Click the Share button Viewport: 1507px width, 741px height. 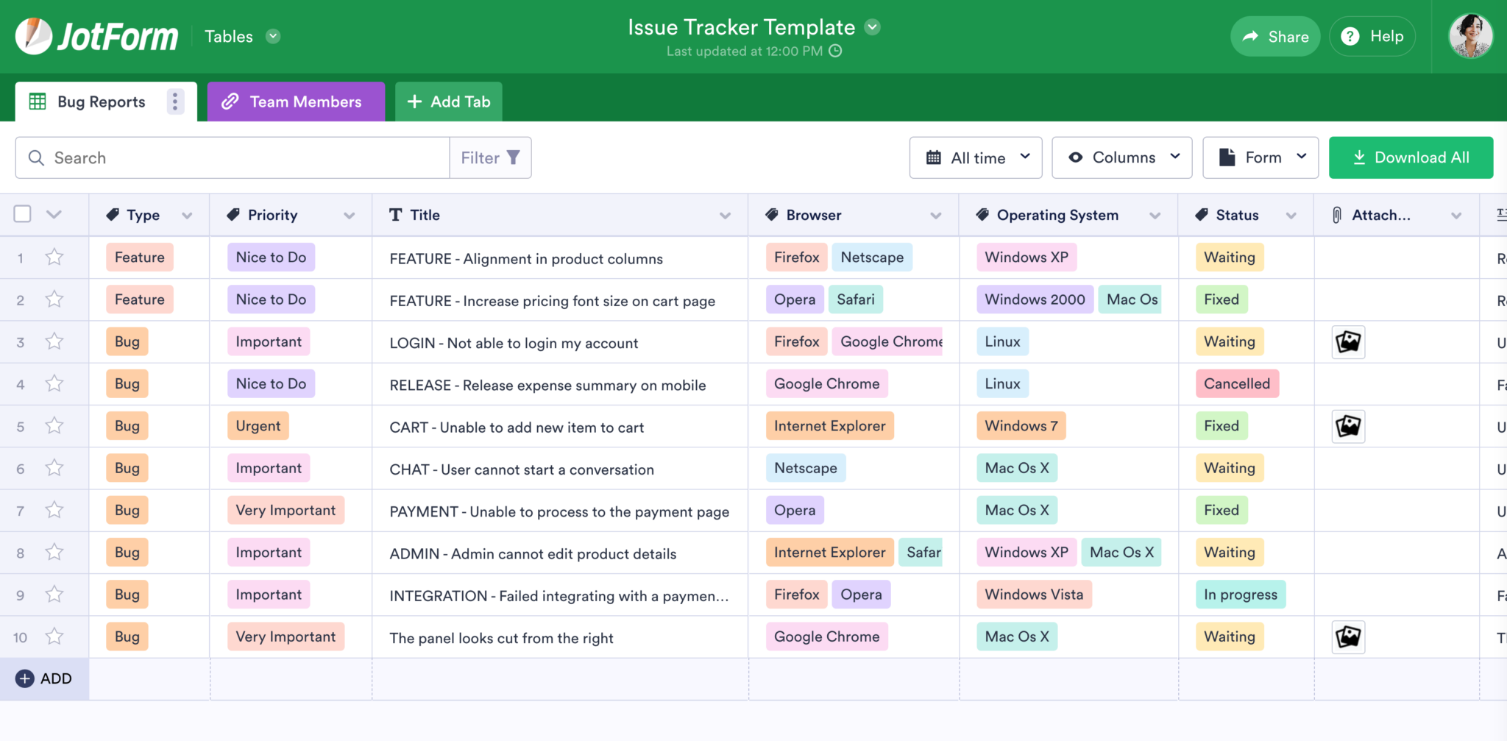[1275, 36]
